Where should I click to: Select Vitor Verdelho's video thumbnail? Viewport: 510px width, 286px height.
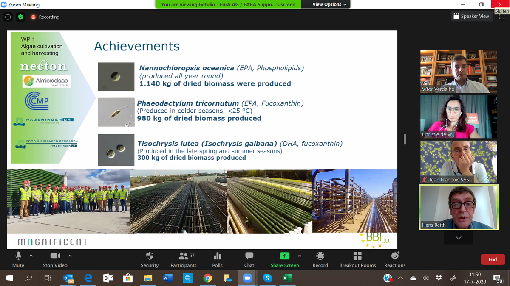pos(459,71)
